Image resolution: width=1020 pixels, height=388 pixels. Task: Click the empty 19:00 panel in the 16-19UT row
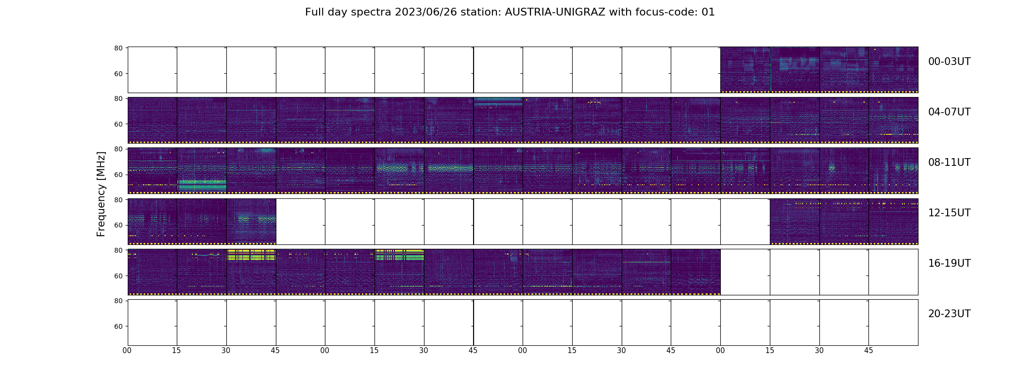tap(745, 272)
